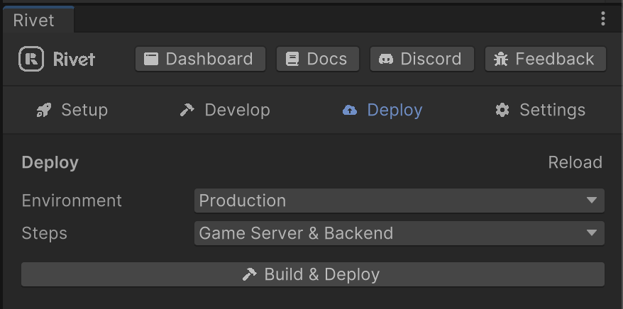Screen dimensions: 623x309
Task: Open the Steps dropdown showing Game Server & Backend
Action: [x=399, y=233]
